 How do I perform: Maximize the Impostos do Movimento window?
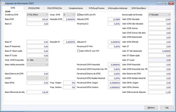(165, 3)
